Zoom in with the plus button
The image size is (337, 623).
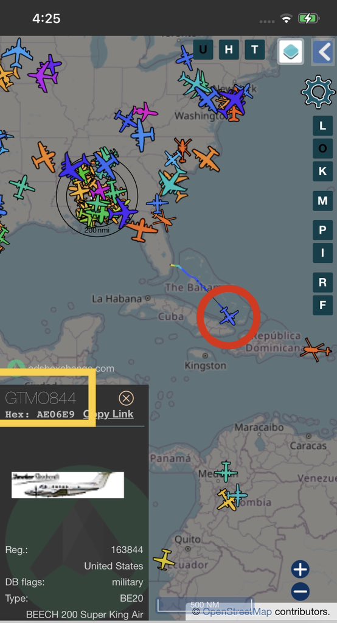pos(301,569)
